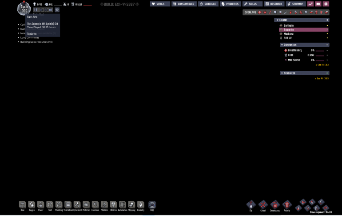Toggle the Farming leaf overlay
This screenshot has height=216, width=342.
click(306, 12)
